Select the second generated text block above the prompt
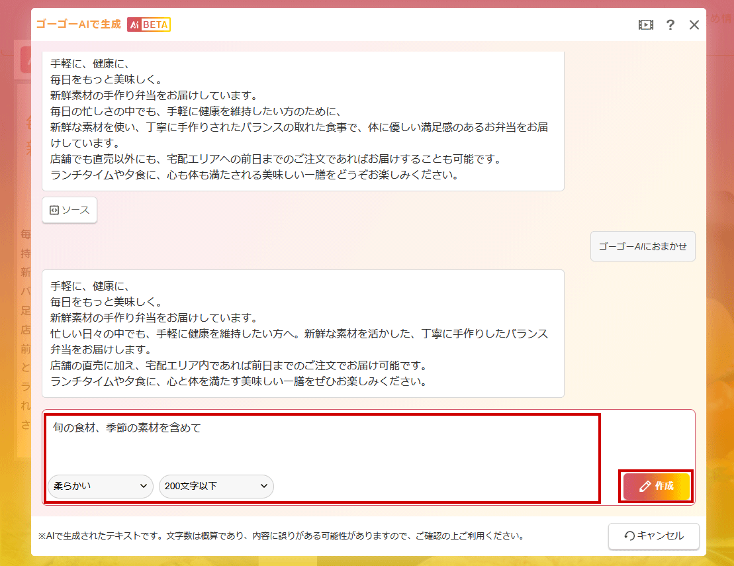This screenshot has width=734, height=566. click(303, 333)
